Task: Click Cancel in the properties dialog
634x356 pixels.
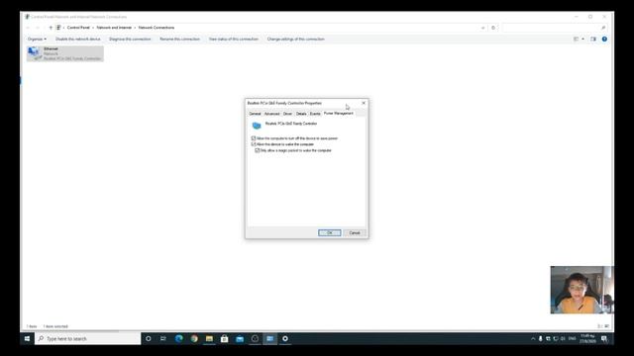Action: coord(355,233)
